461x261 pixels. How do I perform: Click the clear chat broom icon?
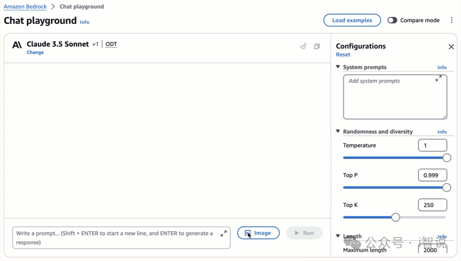coord(303,46)
